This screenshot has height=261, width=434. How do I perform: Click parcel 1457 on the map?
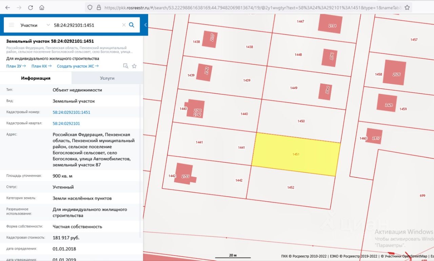pos(414,40)
